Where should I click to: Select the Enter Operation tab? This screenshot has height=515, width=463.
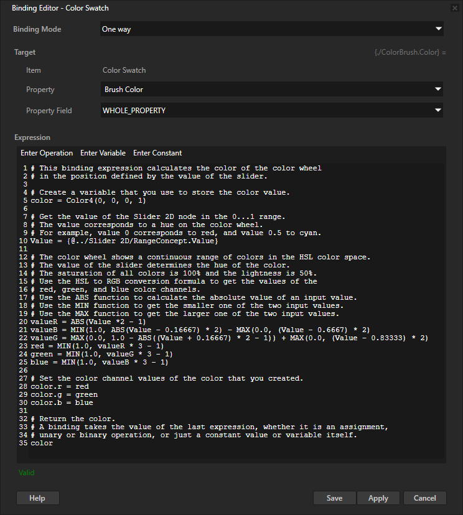pos(47,152)
